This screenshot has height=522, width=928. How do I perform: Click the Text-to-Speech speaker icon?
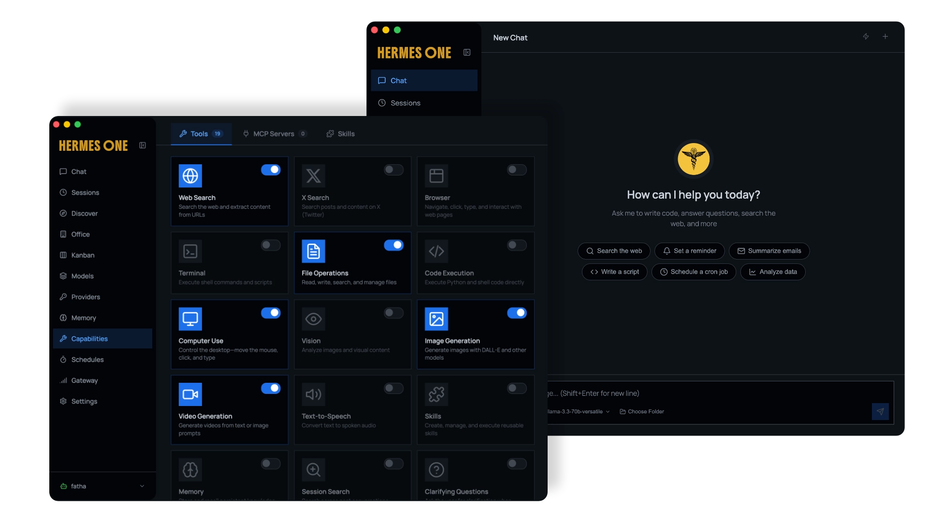click(x=313, y=394)
